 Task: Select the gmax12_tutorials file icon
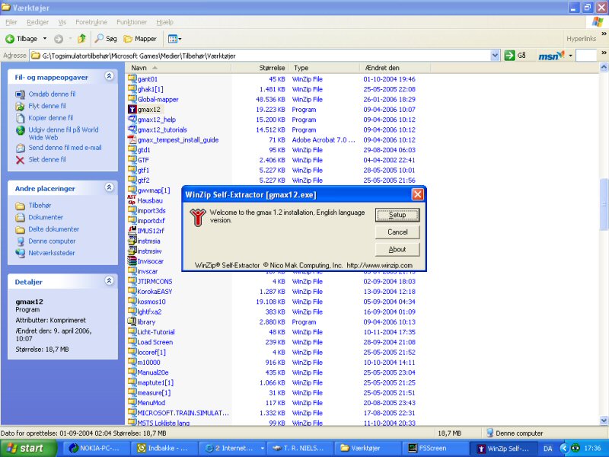click(132, 129)
